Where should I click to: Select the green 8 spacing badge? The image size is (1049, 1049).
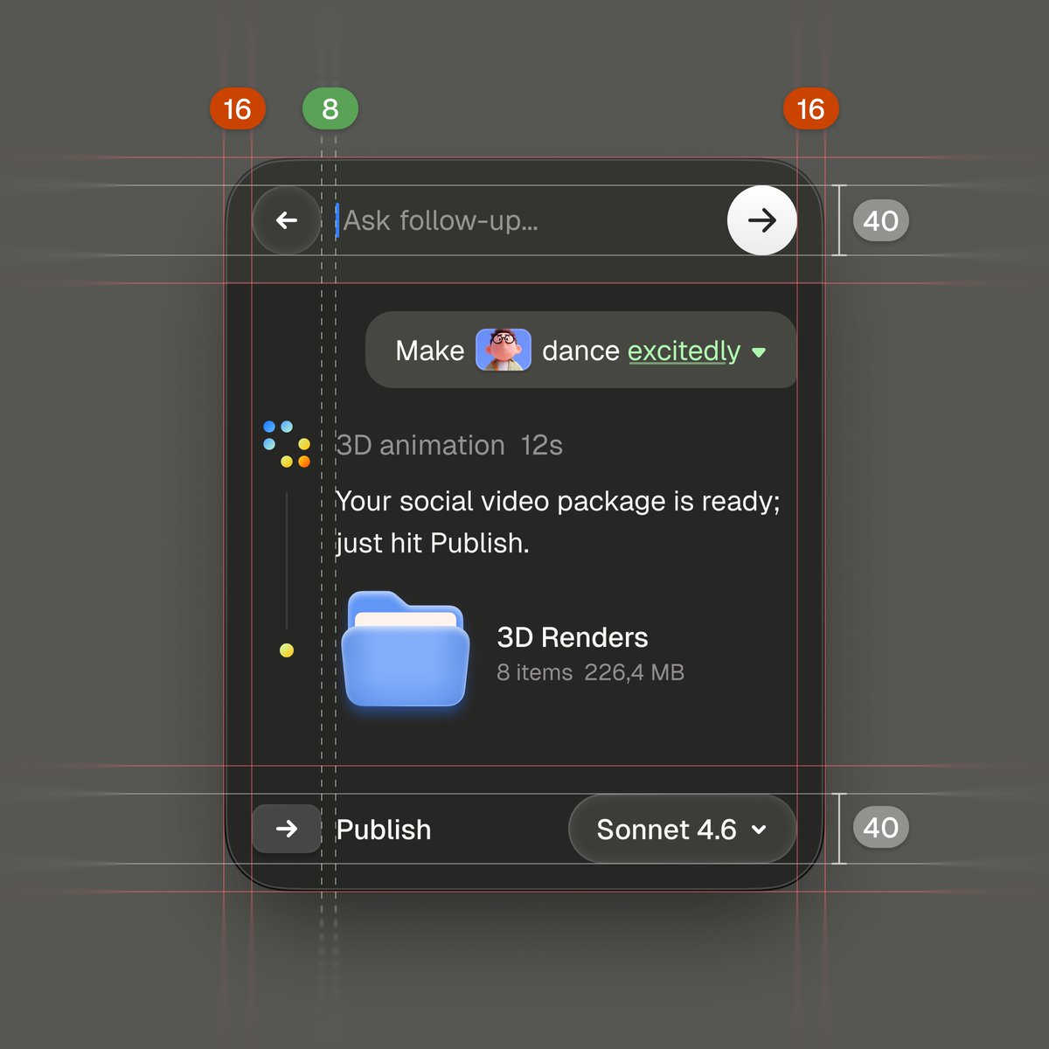330,109
